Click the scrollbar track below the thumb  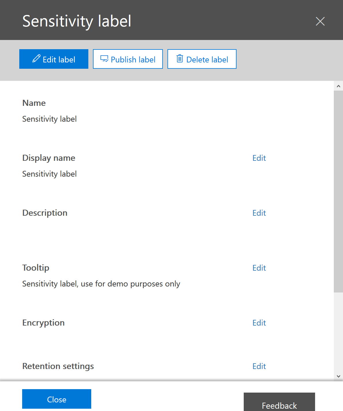(x=338, y=332)
